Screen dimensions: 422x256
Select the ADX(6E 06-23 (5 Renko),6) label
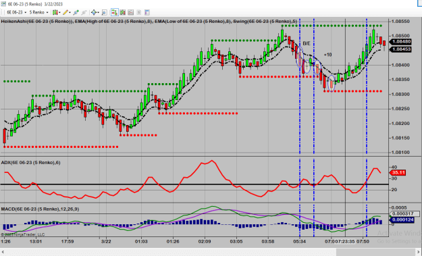click(30, 163)
